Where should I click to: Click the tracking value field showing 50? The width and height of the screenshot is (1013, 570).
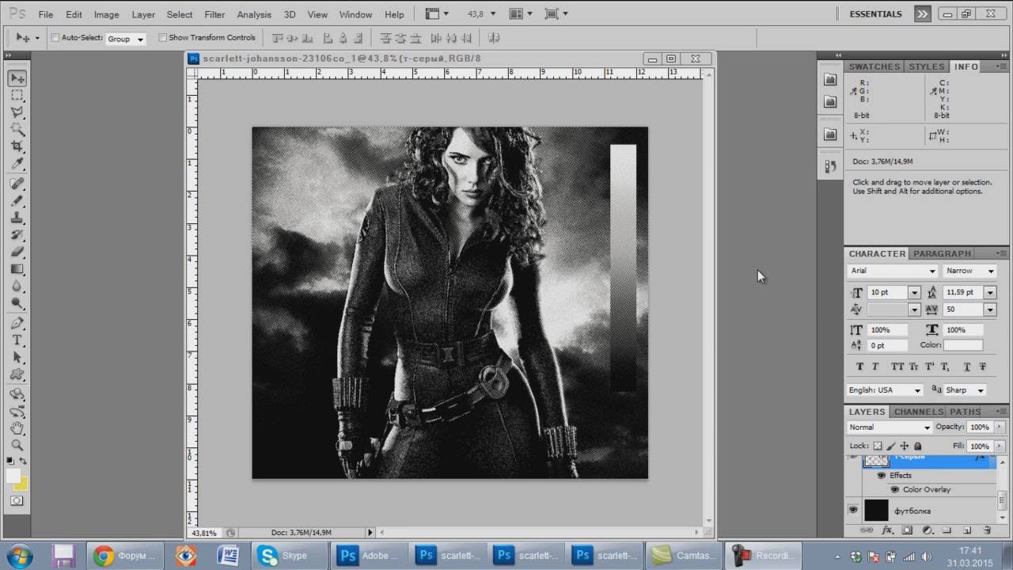pos(963,310)
